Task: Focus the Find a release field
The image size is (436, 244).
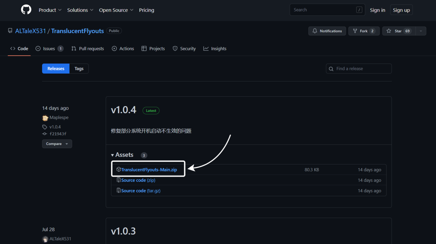Action: point(359,69)
